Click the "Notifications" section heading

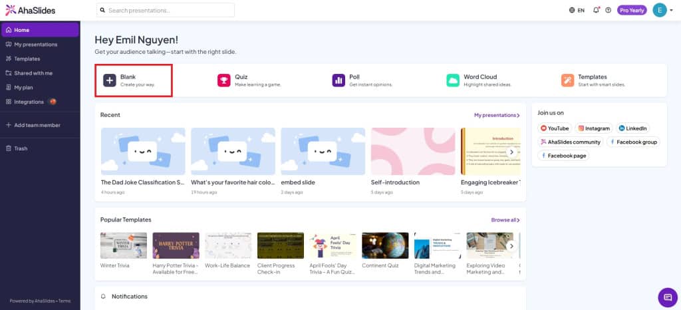pos(130,297)
